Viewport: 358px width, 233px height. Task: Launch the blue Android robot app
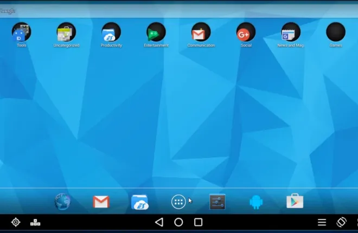point(256,202)
